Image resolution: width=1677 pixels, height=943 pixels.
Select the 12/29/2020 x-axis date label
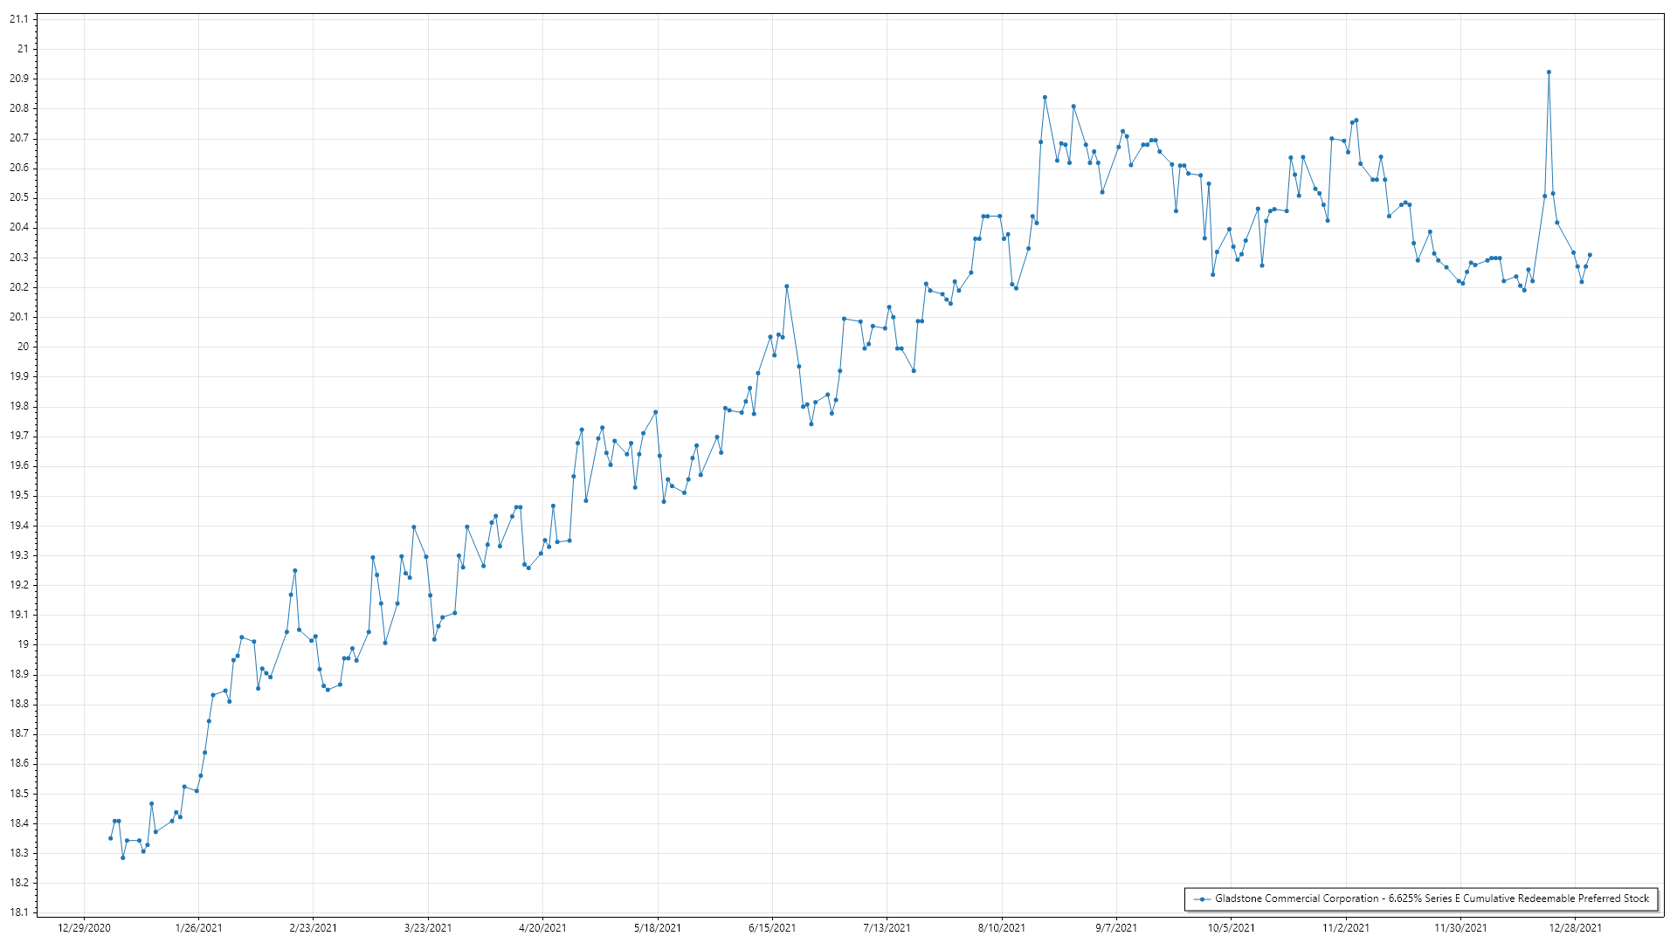(84, 928)
